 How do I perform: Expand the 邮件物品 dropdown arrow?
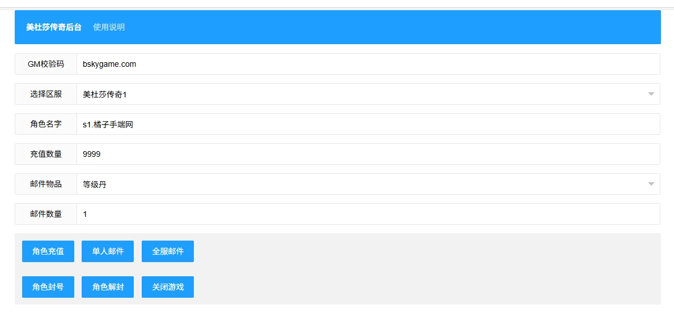pos(651,184)
